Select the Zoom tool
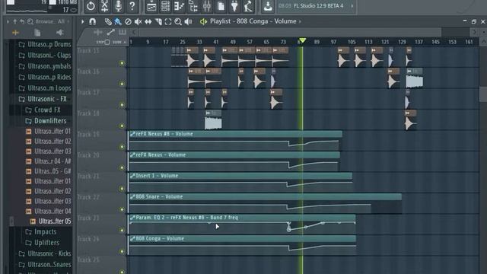 [x=178, y=21]
